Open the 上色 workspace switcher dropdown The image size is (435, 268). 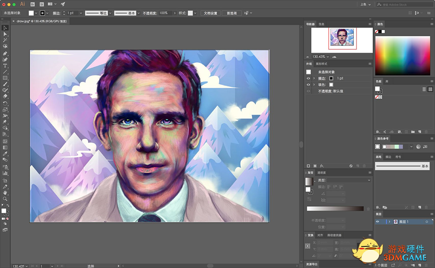pyautogui.click(x=366, y=5)
